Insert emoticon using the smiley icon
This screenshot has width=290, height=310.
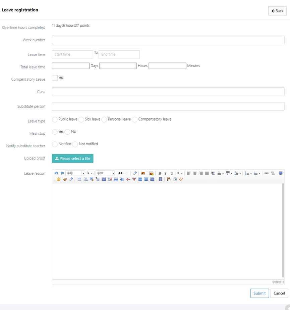[x=58, y=179]
